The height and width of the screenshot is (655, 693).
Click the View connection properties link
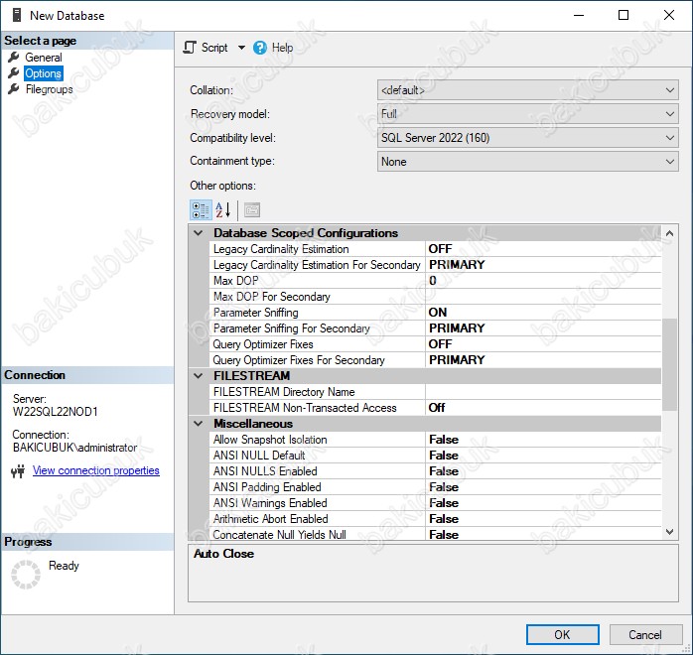tap(96, 470)
